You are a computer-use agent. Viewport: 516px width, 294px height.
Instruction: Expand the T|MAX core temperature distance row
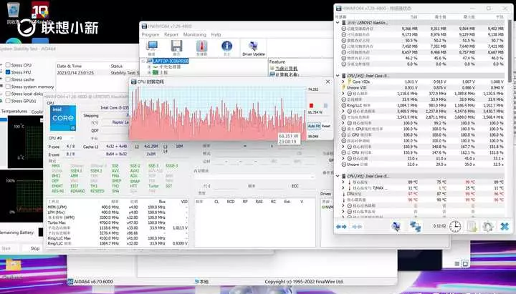[343, 188]
